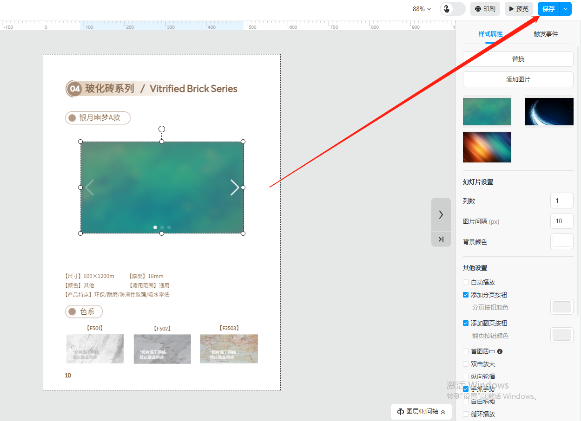581x421 pixels.
Task: Click the slideshow next arrow on canvas
Action: coord(235,188)
